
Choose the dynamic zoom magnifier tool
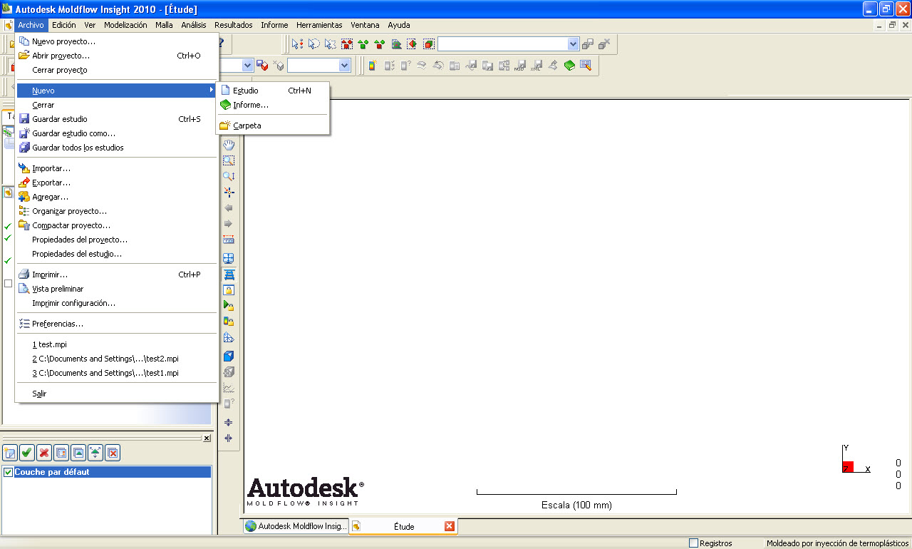(x=229, y=176)
